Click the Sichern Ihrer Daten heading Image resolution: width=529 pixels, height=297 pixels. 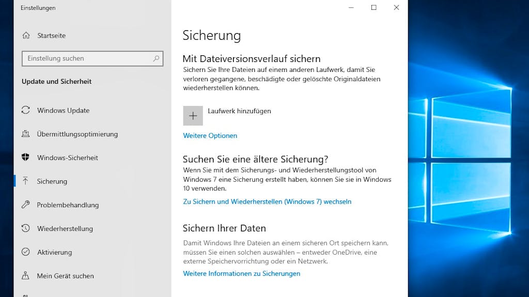pos(224,228)
